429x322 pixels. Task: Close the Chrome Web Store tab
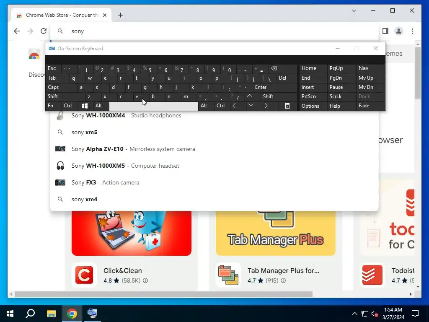point(105,15)
